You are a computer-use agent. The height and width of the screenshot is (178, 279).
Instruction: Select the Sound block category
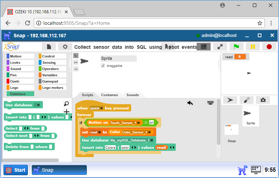point(20,69)
